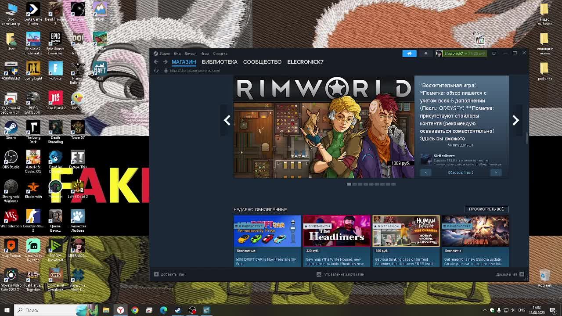Open Fortnite desktop shortcut
The height and width of the screenshot is (316, 562).
[x=55, y=71]
